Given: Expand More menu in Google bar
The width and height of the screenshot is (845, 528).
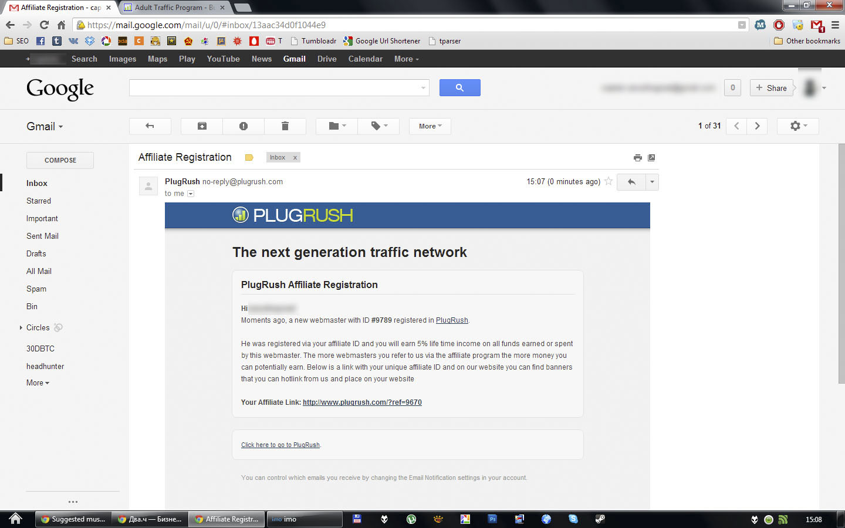Looking at the screenshot, I should coord(407,59).
